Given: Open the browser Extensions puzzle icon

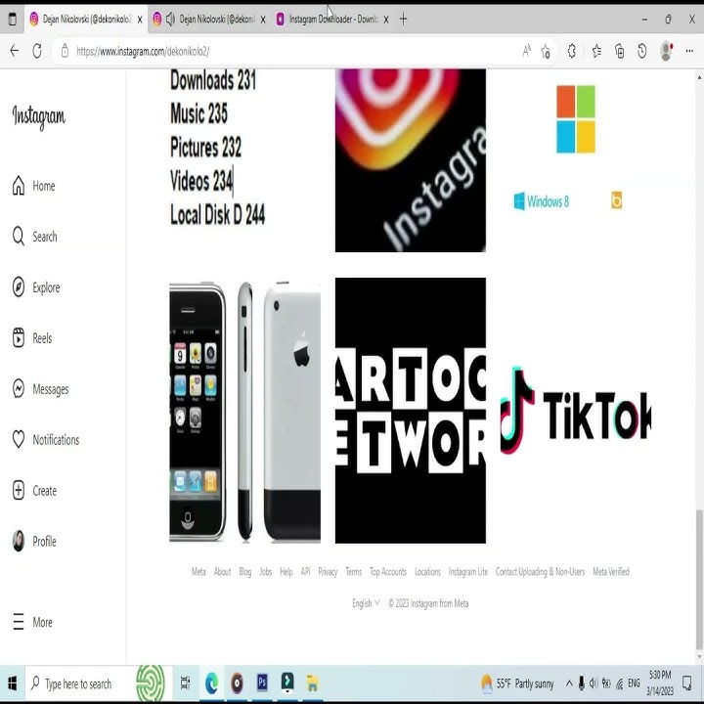Looking at the screenshot, I should 572,51.
